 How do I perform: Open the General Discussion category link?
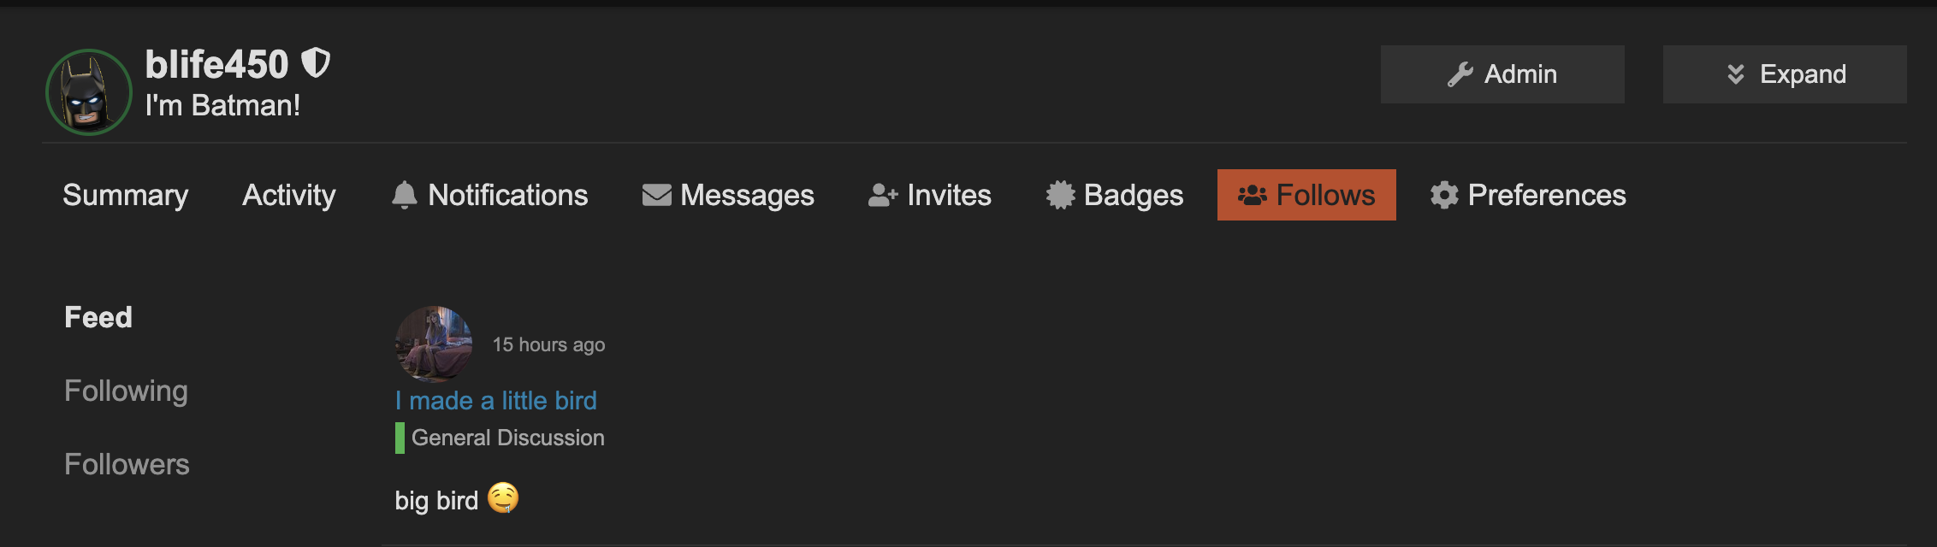point(507,438)
